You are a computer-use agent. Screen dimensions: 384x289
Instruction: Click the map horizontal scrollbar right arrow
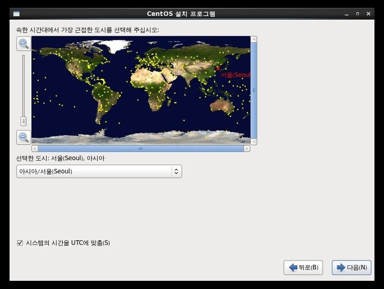pos(247,149)
